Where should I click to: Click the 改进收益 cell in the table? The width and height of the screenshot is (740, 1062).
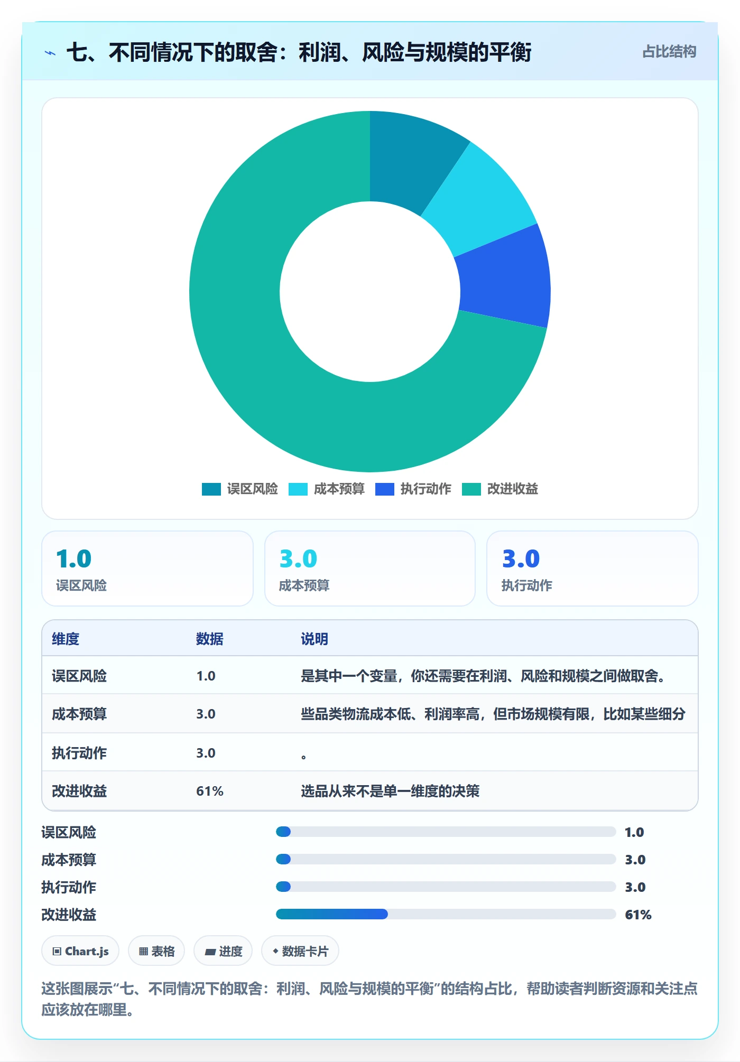tap(79, 791)
